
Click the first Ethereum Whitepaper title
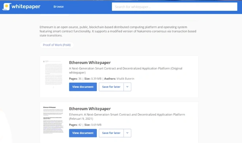click(x=90, y=63)
